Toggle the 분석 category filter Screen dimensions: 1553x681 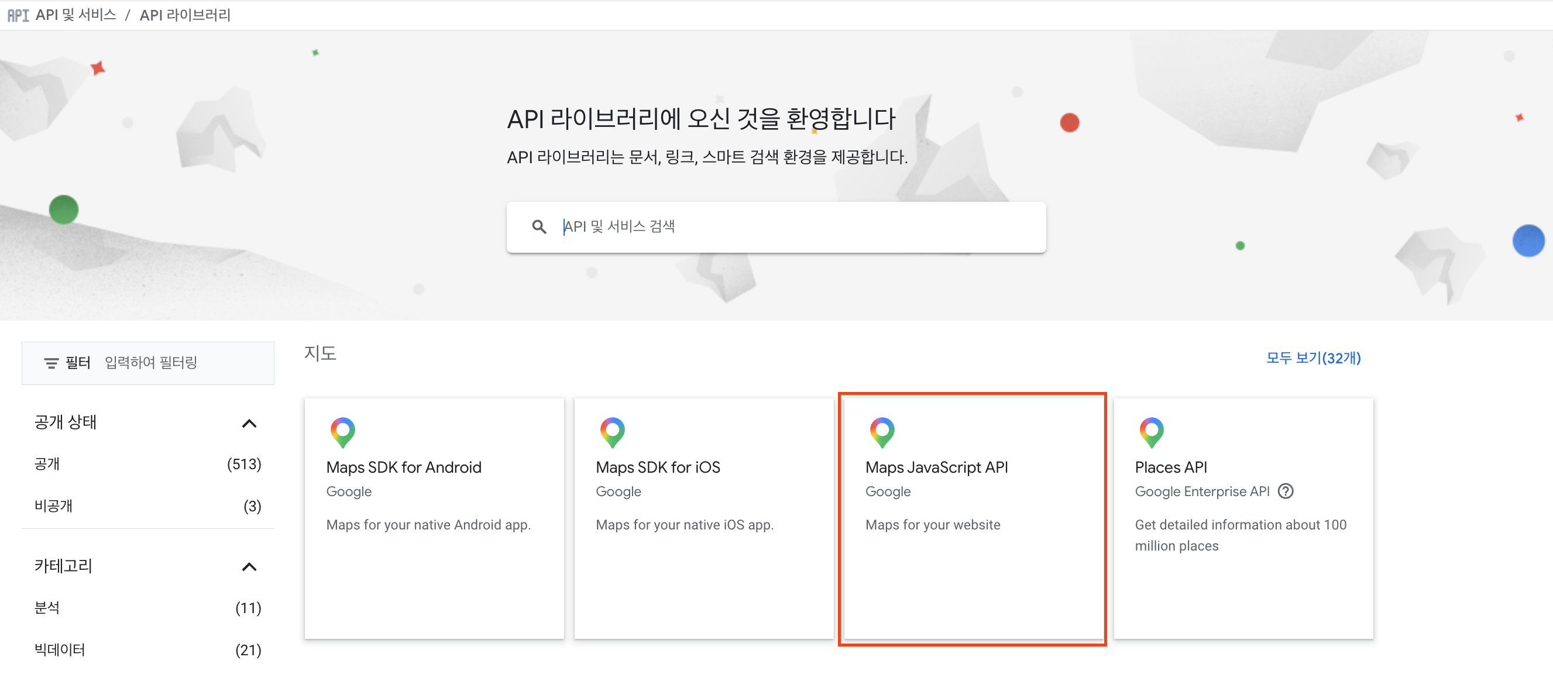point(47,608)
